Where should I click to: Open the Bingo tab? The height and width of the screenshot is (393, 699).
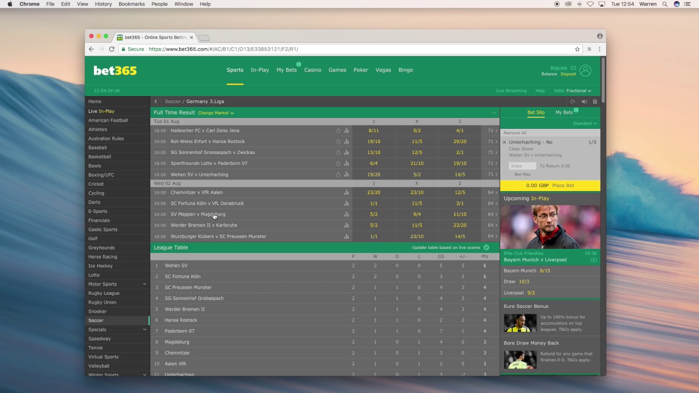click(x=406, y=70)
